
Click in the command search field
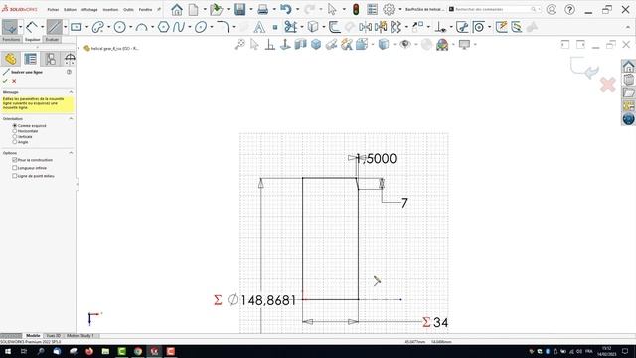[494, 9]
